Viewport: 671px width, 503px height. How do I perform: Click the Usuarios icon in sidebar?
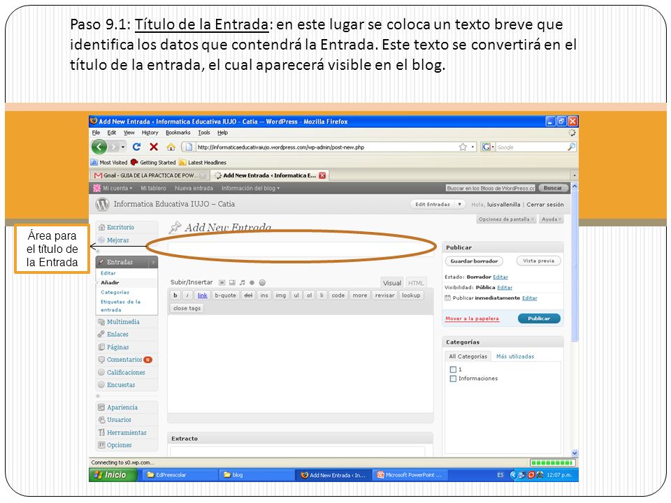(x=101, y=420)
